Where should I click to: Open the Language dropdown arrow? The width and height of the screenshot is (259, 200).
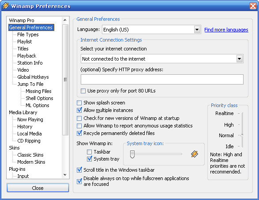197,30
